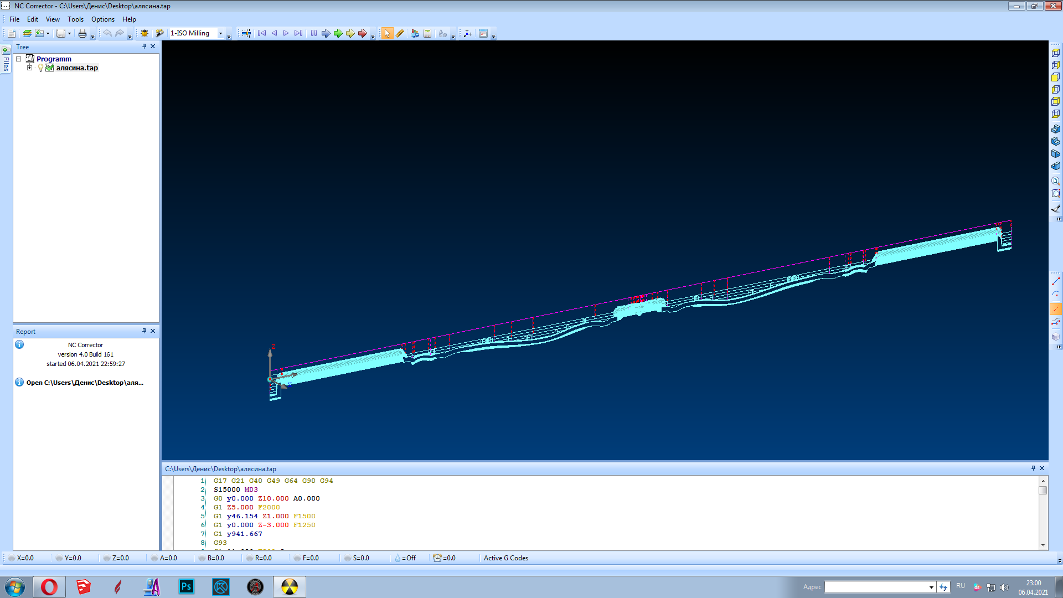1063x598 pixels.
Task: Open the 1-ISO Milling dropdown
Action: point(220,33)
